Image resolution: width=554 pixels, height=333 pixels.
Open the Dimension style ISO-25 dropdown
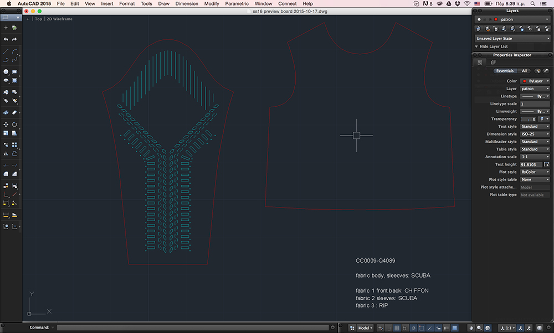(x=535, y=134)
